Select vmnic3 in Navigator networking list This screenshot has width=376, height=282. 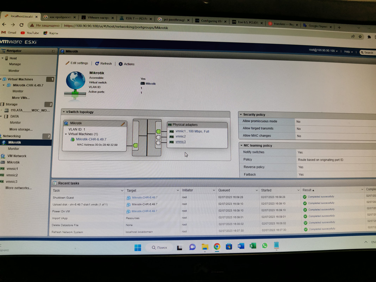coord(12,182)
